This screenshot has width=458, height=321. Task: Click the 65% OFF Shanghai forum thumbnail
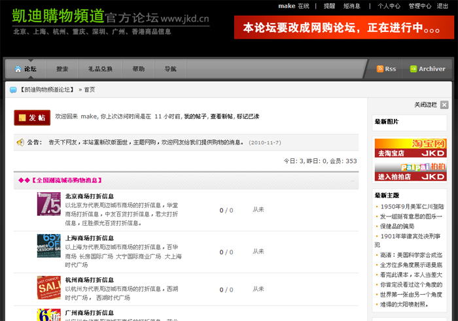point(49,246)
